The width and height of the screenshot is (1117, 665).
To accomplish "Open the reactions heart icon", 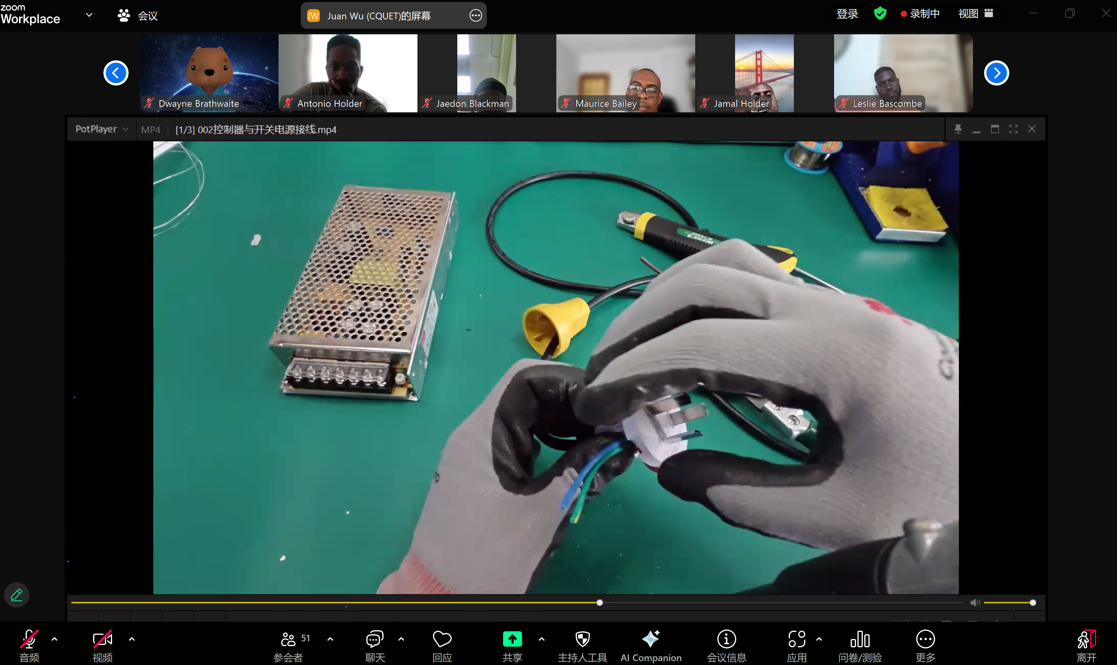I will [442, 639].
